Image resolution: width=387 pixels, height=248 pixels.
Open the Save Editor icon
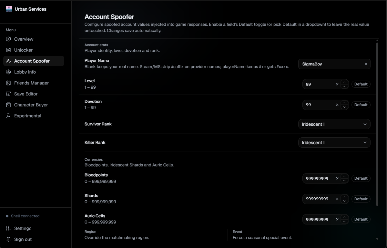[x=8, y=94]
